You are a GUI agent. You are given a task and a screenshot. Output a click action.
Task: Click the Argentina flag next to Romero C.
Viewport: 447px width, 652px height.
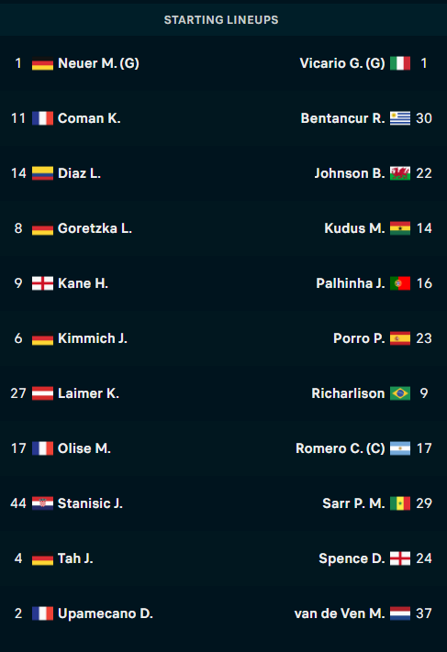point(400,448)
